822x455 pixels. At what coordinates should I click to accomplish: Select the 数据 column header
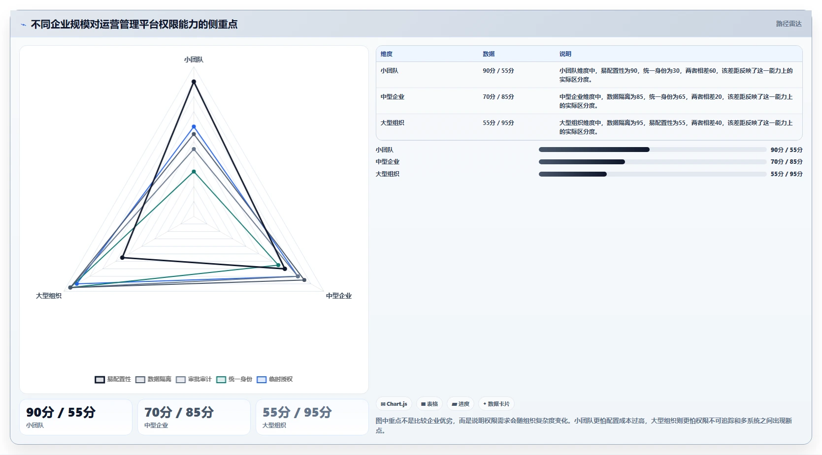489,54
